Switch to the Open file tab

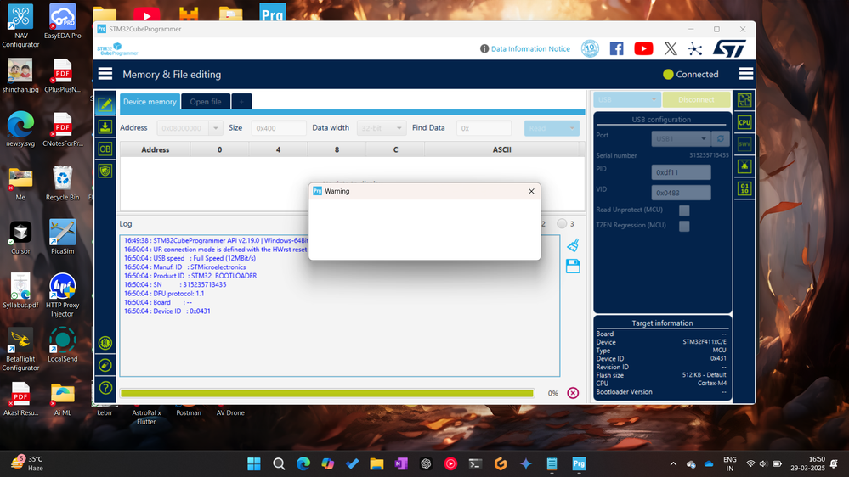(x=205, y=102)
